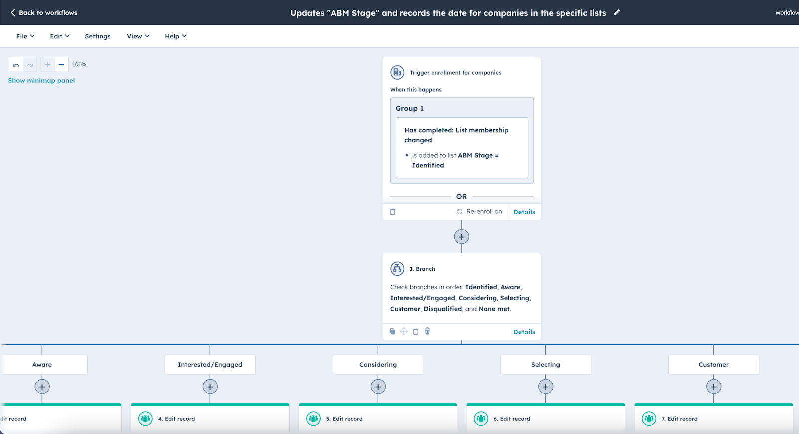Click the Group 1 heading

[409, 109]
